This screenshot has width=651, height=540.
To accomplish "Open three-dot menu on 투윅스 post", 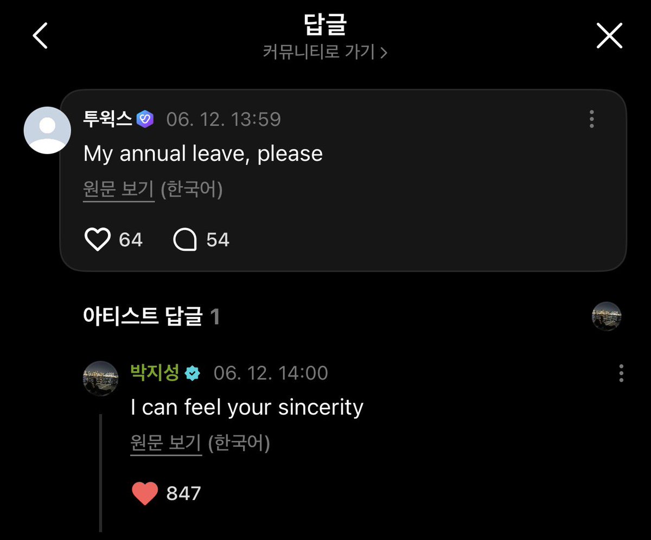I will click(x=591, y=119).
